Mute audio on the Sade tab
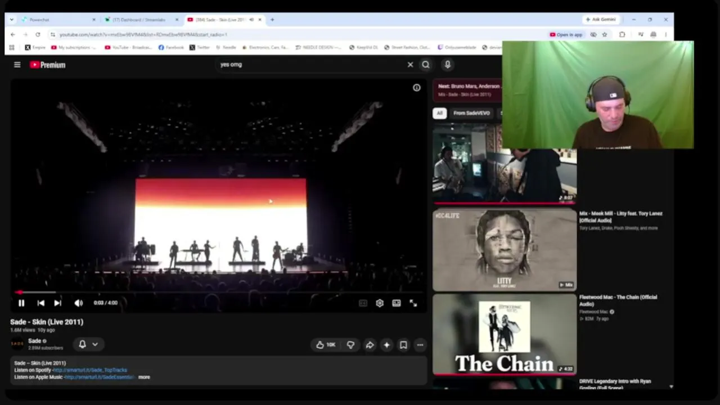Image resolution: width=720 pixels, height=405 pixels. pyautogui.click(x=251, y=20)
